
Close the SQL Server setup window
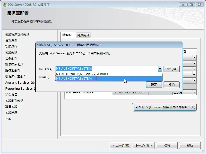pyautogui.click(x=199, y=5)
